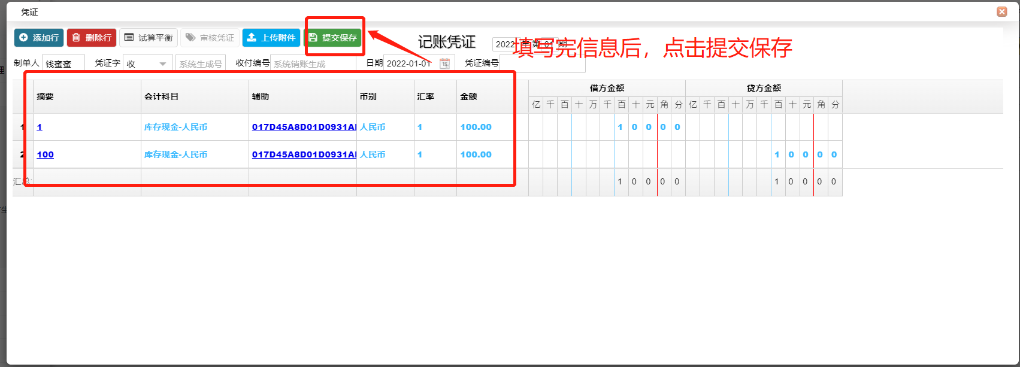1020x367 pixels.
Task: Click the 添加行 (add row) button
Action: 39,38
